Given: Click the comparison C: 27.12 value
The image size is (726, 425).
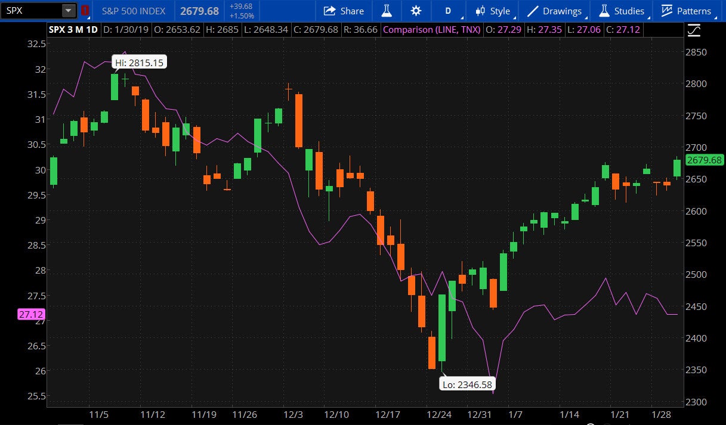Looking at the screenshot, I should [622, 29].
